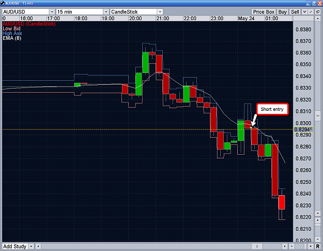The height and width of the screenshot is (251, 323).
Task: Click the 0.8294 current price marker
Action: pyautogui.click(x=303, y=129)
